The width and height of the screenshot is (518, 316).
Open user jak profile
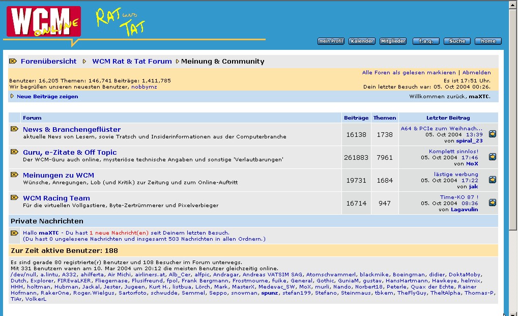pyautogui.click(x=473, y=187)
